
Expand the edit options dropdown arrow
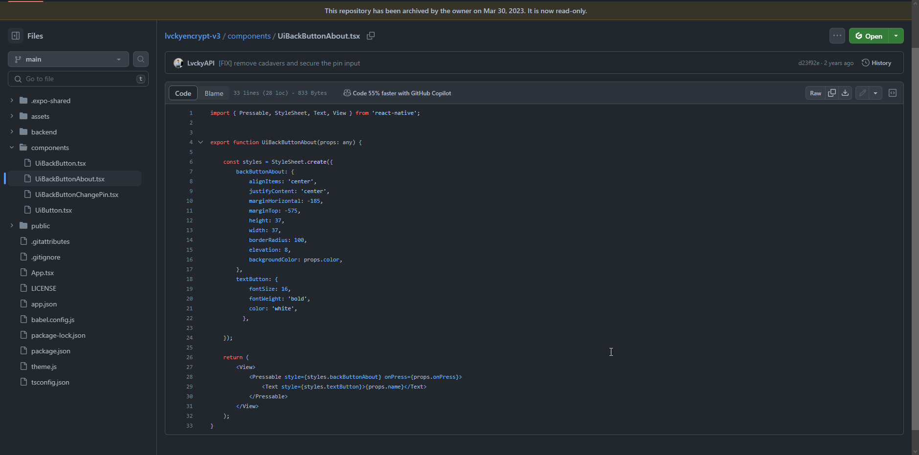pyautogui.click(x=875, y=93)
